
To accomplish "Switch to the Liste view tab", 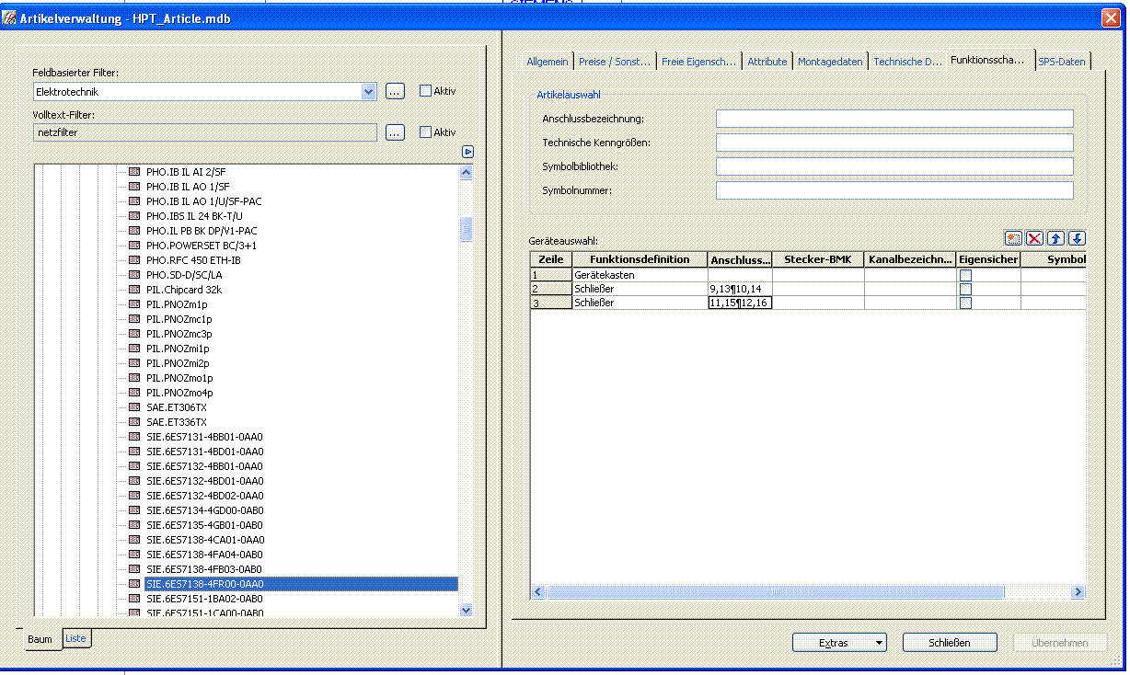I will pyautogui.click(x=75, y=638).
